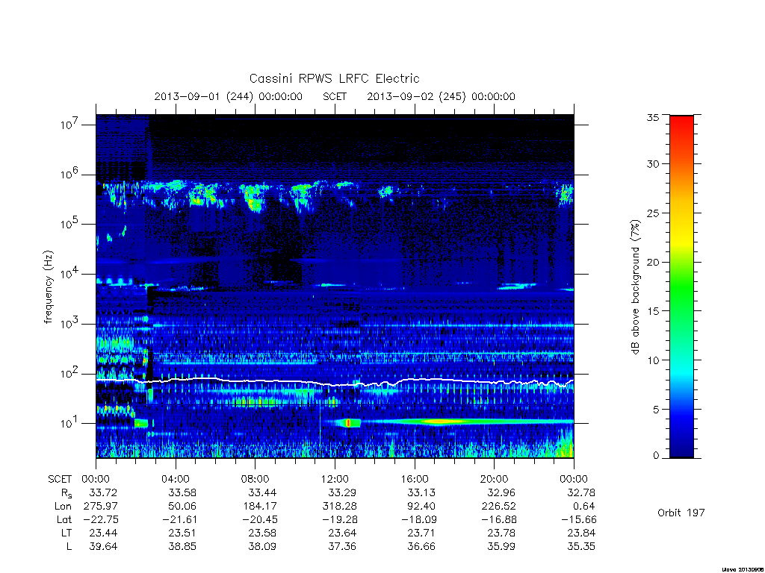The width and height of the screenshot is (765, 573).
Task: Click the Rs row label
Action: point(66,493)
